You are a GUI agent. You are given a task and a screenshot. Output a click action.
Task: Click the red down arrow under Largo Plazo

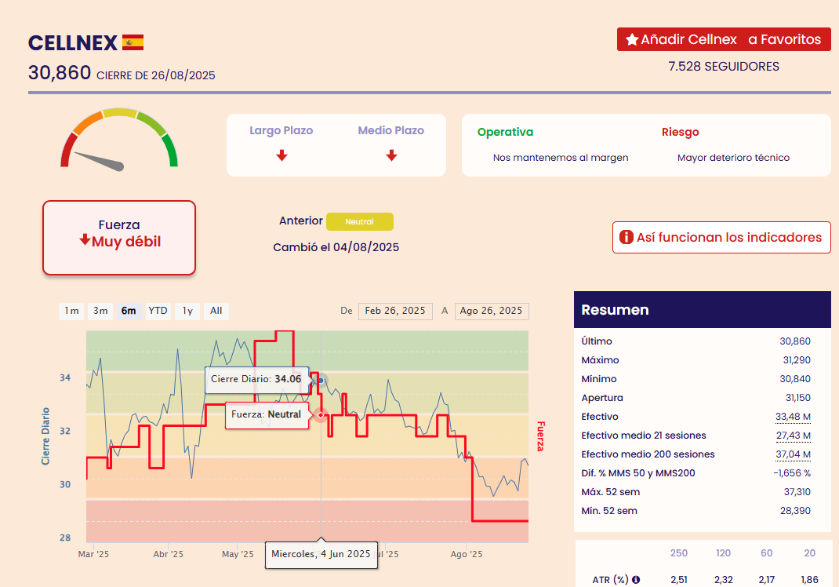pos(282,155)
